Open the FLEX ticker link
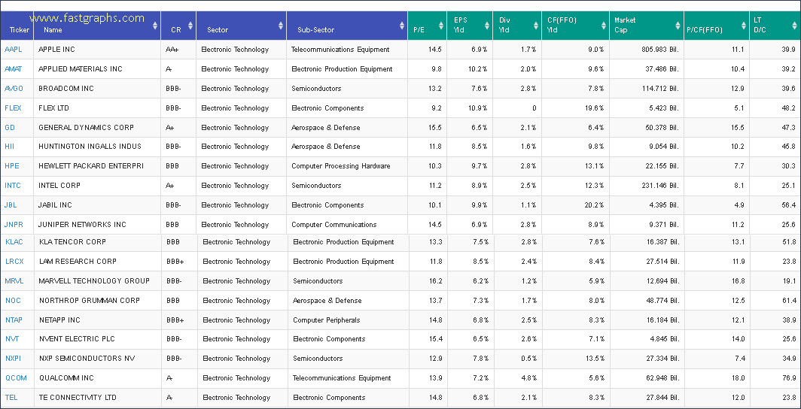Image resolution: width=801 pixels, height=409 pixels. point(12,108)
